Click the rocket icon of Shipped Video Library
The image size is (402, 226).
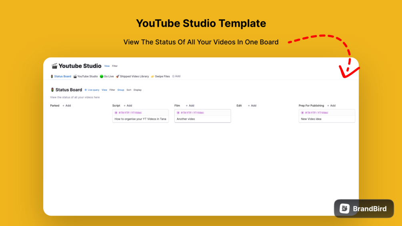click(x=118, y=76)
